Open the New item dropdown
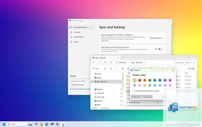Screen dimensions: 202x127 tap(96, 68)
